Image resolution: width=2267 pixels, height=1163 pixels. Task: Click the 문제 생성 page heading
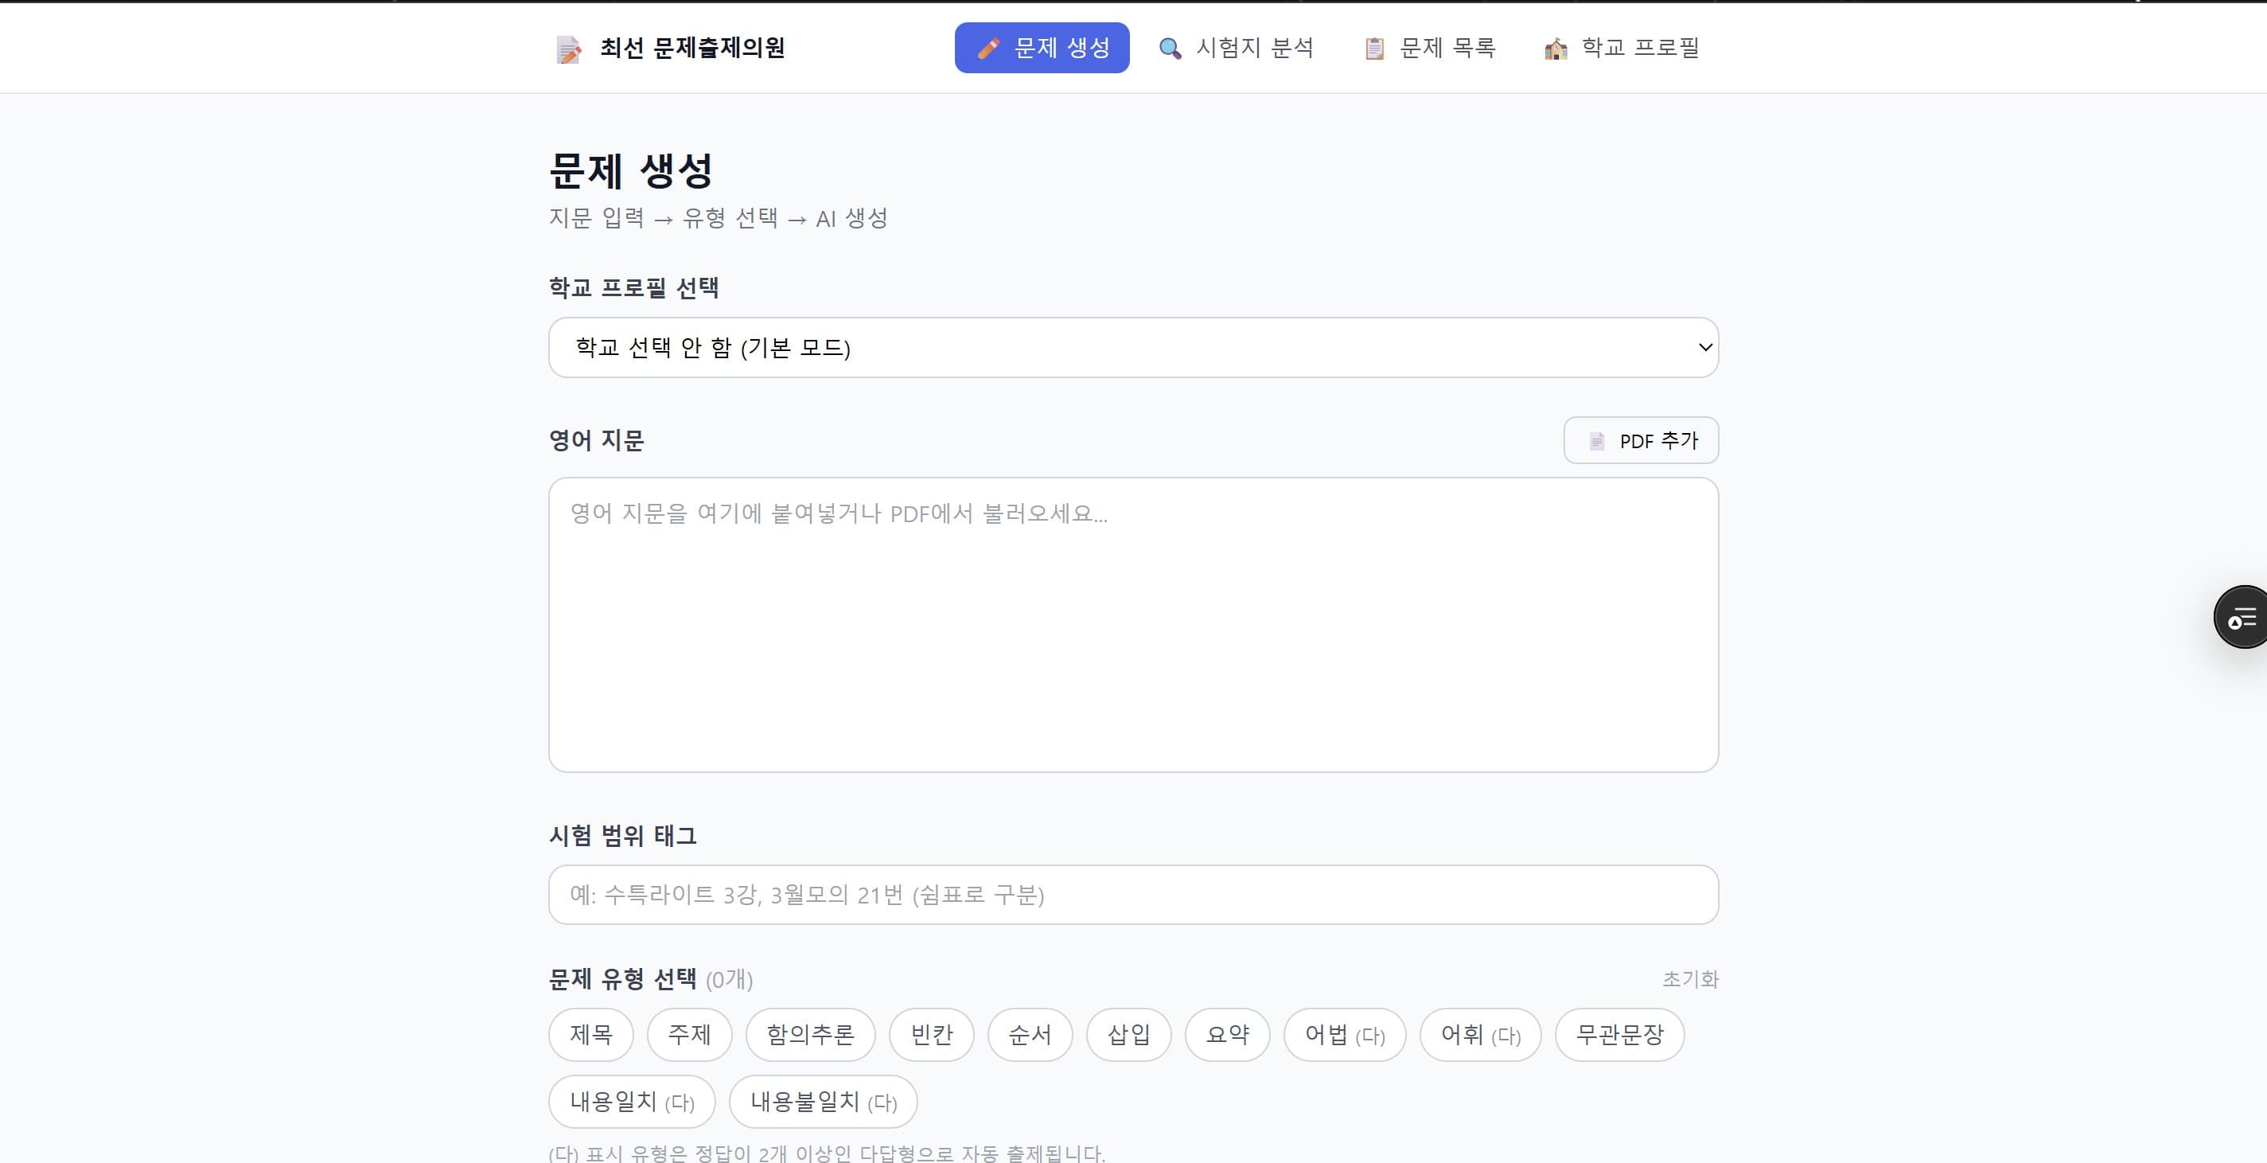pyautogui.click(x=631, y=171)
